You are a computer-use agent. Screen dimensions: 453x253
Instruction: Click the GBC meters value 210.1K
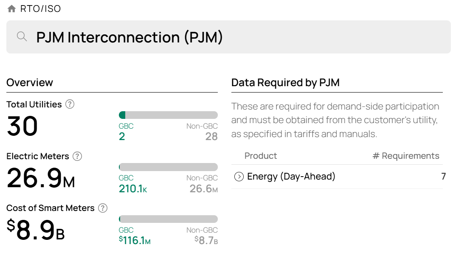[x=133, y=188]
